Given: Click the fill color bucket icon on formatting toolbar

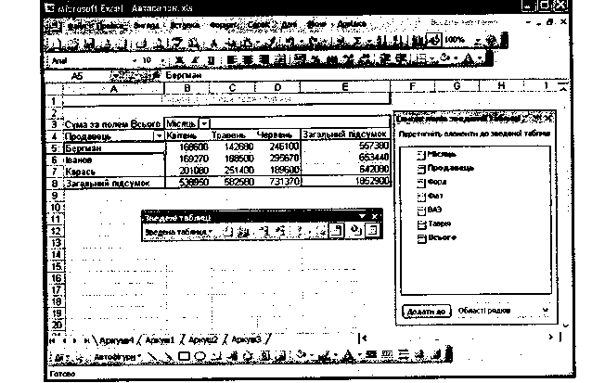Looking at the screenshot, I should (x=444, y=58).
